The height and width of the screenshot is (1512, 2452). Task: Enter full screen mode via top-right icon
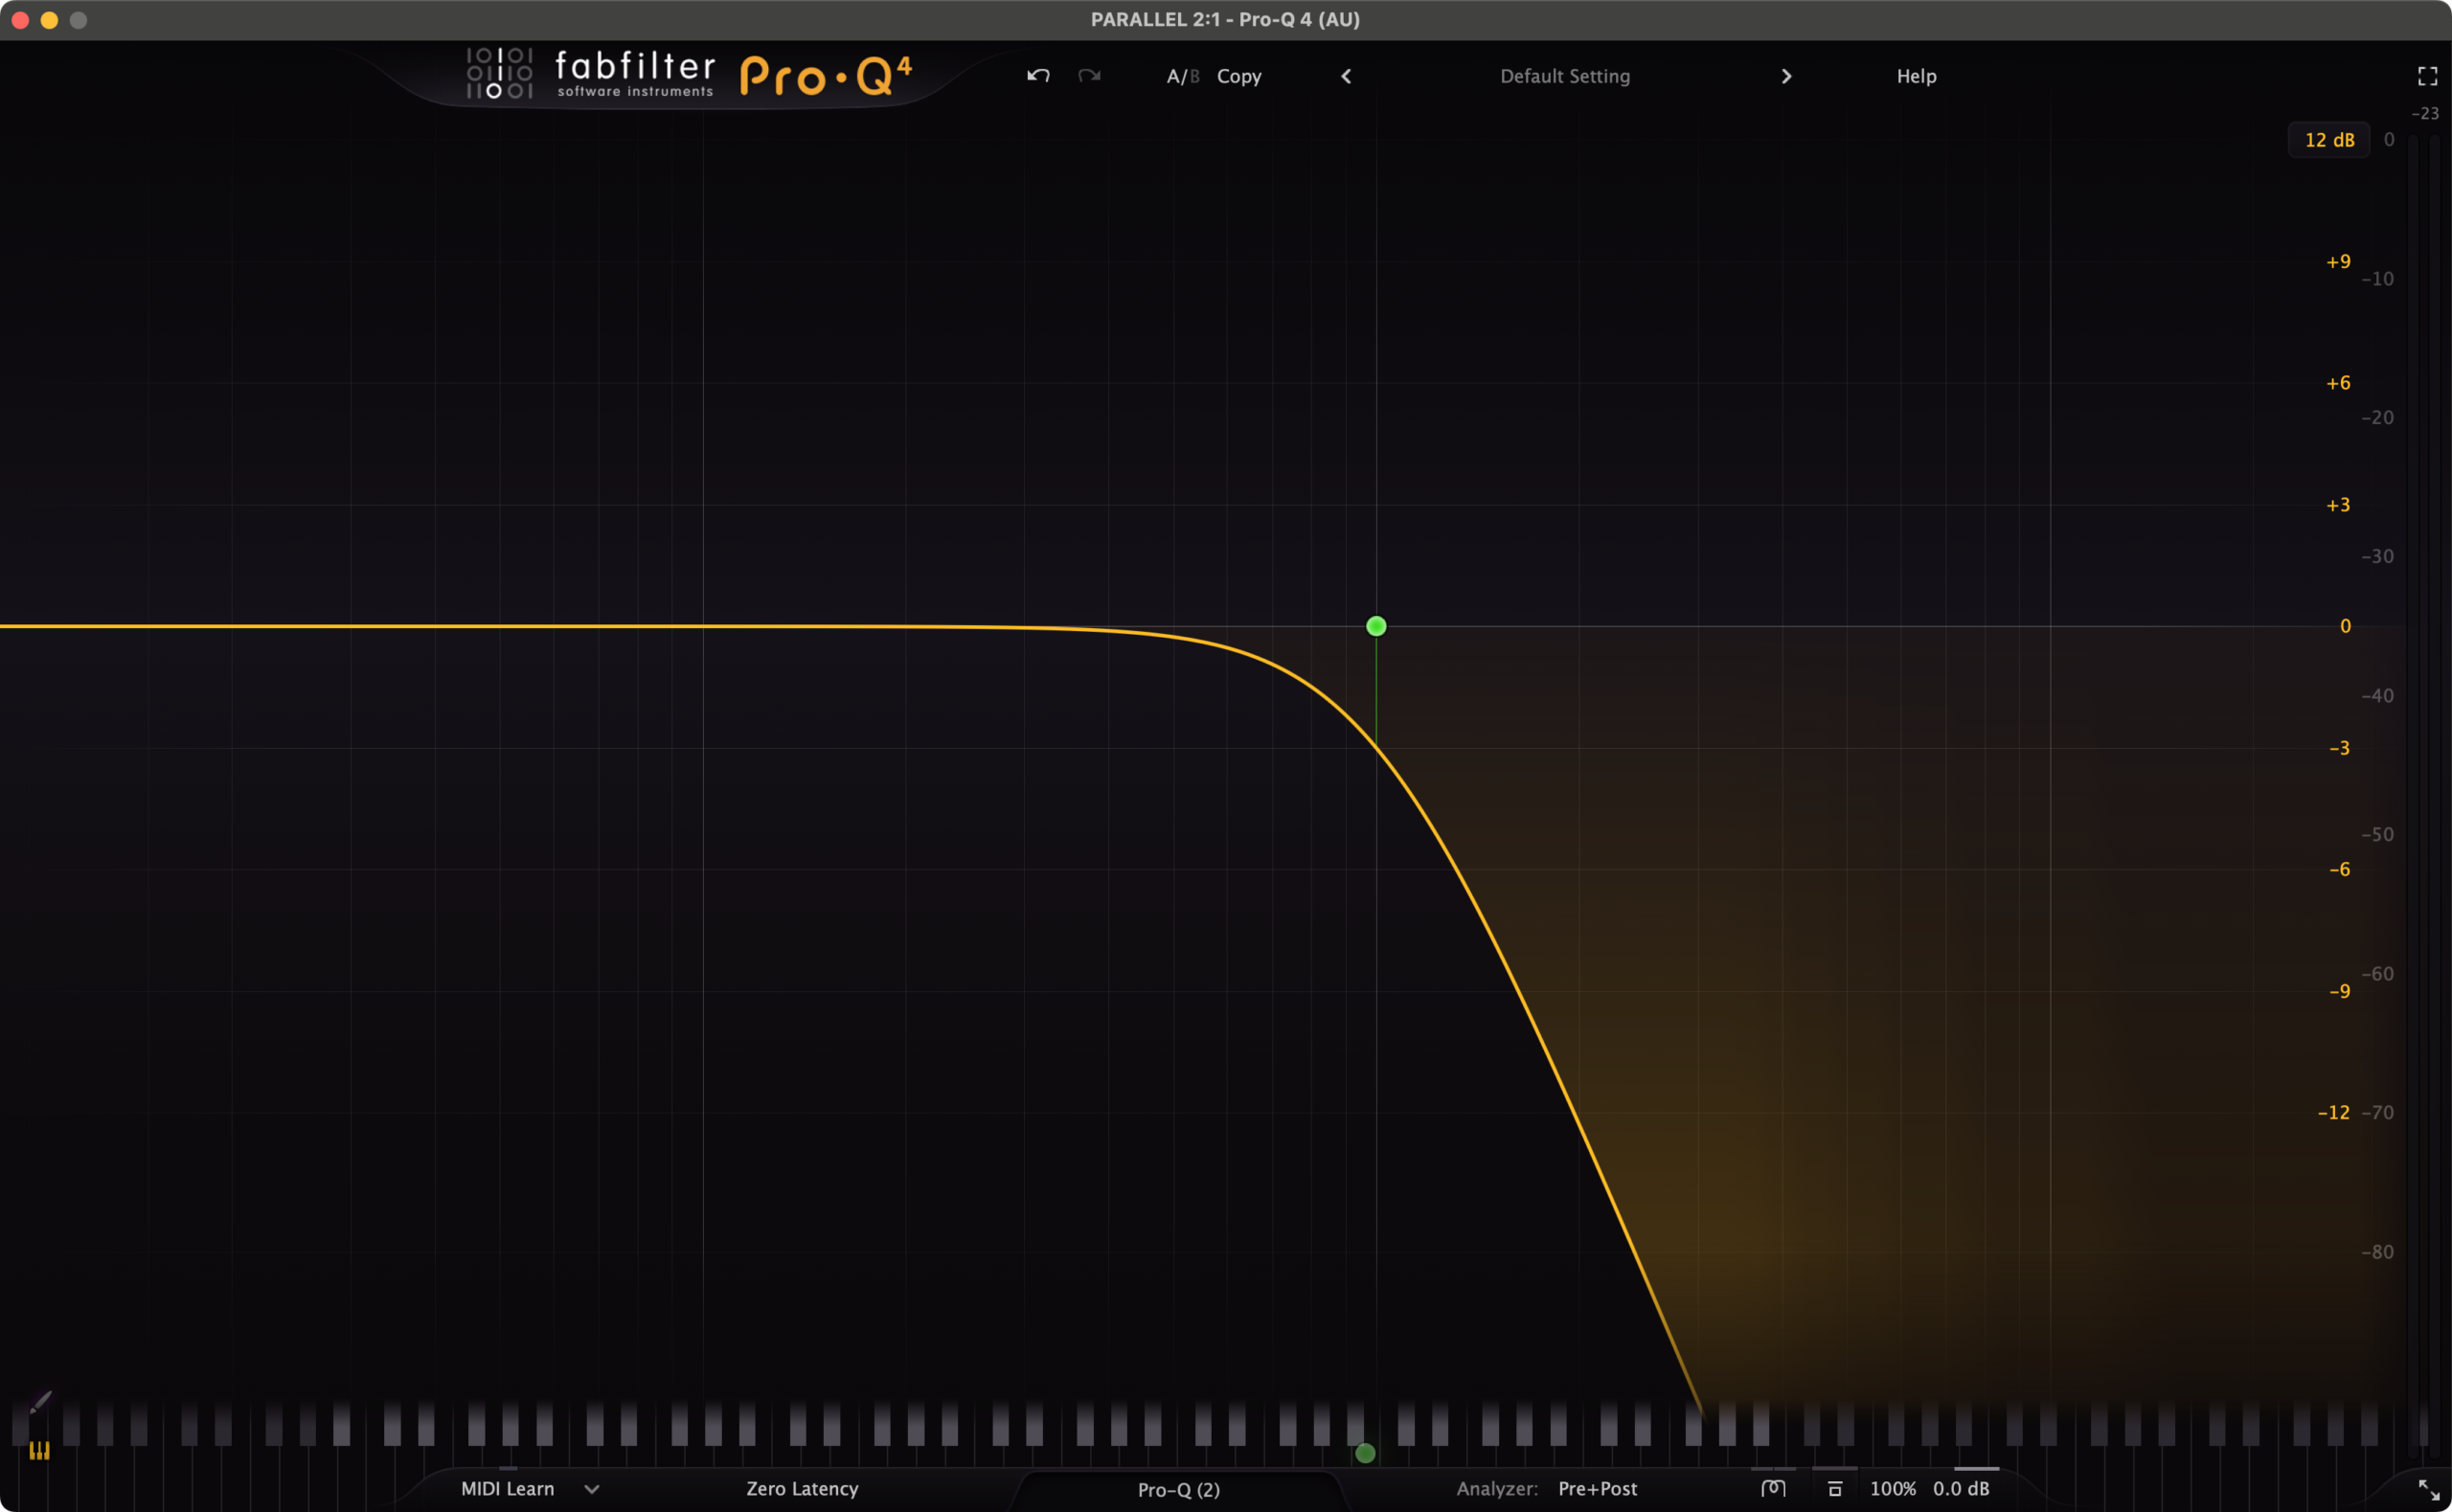2427,76
